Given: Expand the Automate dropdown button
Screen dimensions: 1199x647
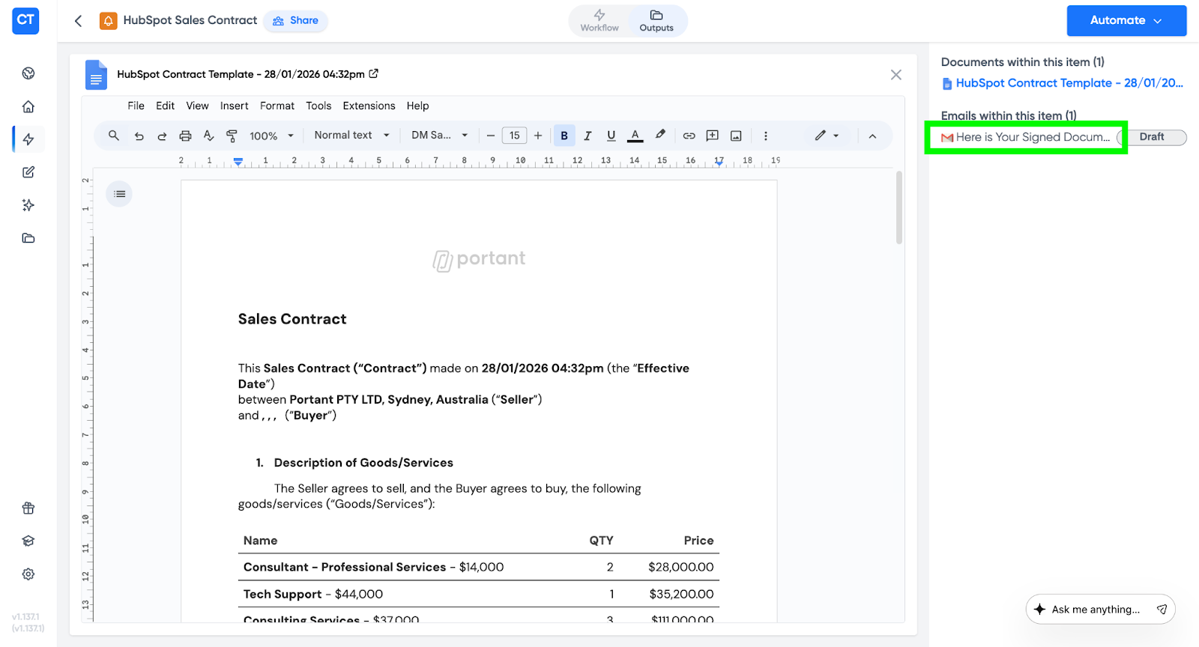Looking at the screenshot, I should pos(1126,20).
